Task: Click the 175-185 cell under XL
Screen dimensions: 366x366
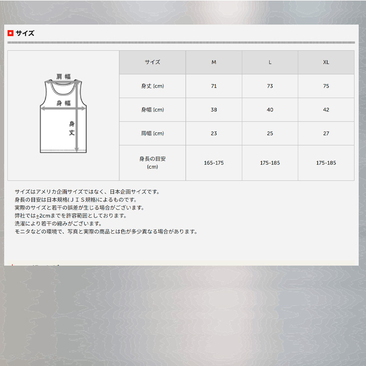Action: [326, 163]
